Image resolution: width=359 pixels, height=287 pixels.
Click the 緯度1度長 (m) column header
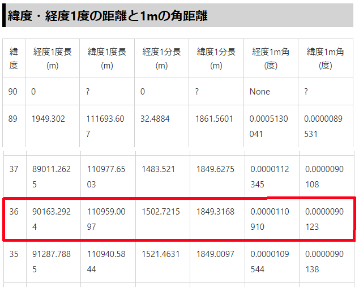point(107,58)
